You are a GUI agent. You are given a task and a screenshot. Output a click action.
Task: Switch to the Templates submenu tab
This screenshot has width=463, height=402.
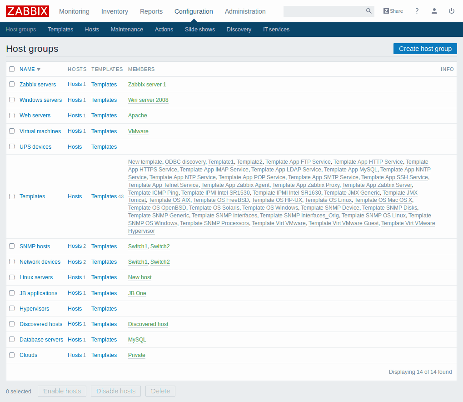(x=60, y=30)
